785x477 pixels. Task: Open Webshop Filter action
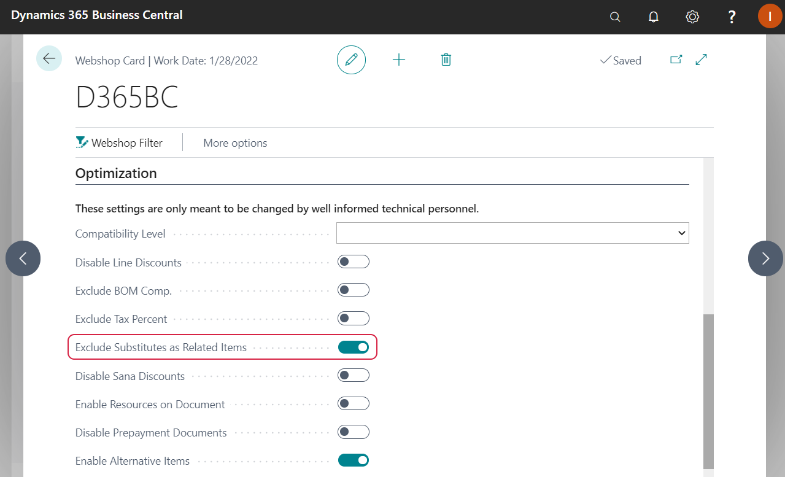pos(119,143)
